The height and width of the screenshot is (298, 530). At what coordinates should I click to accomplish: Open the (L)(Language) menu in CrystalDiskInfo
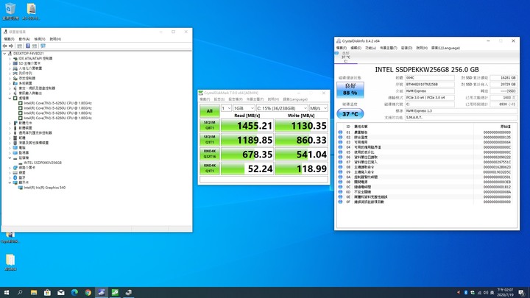pos(445,48)
